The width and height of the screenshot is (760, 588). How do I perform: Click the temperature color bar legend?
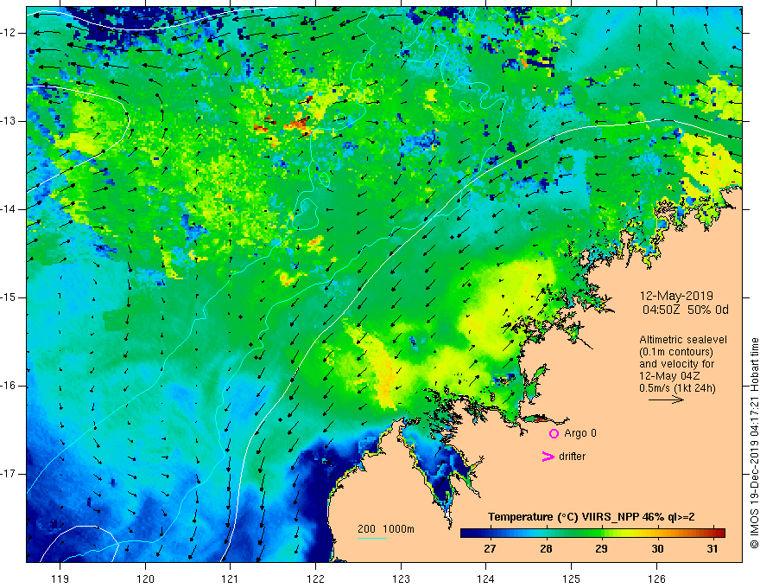(592, 533)
